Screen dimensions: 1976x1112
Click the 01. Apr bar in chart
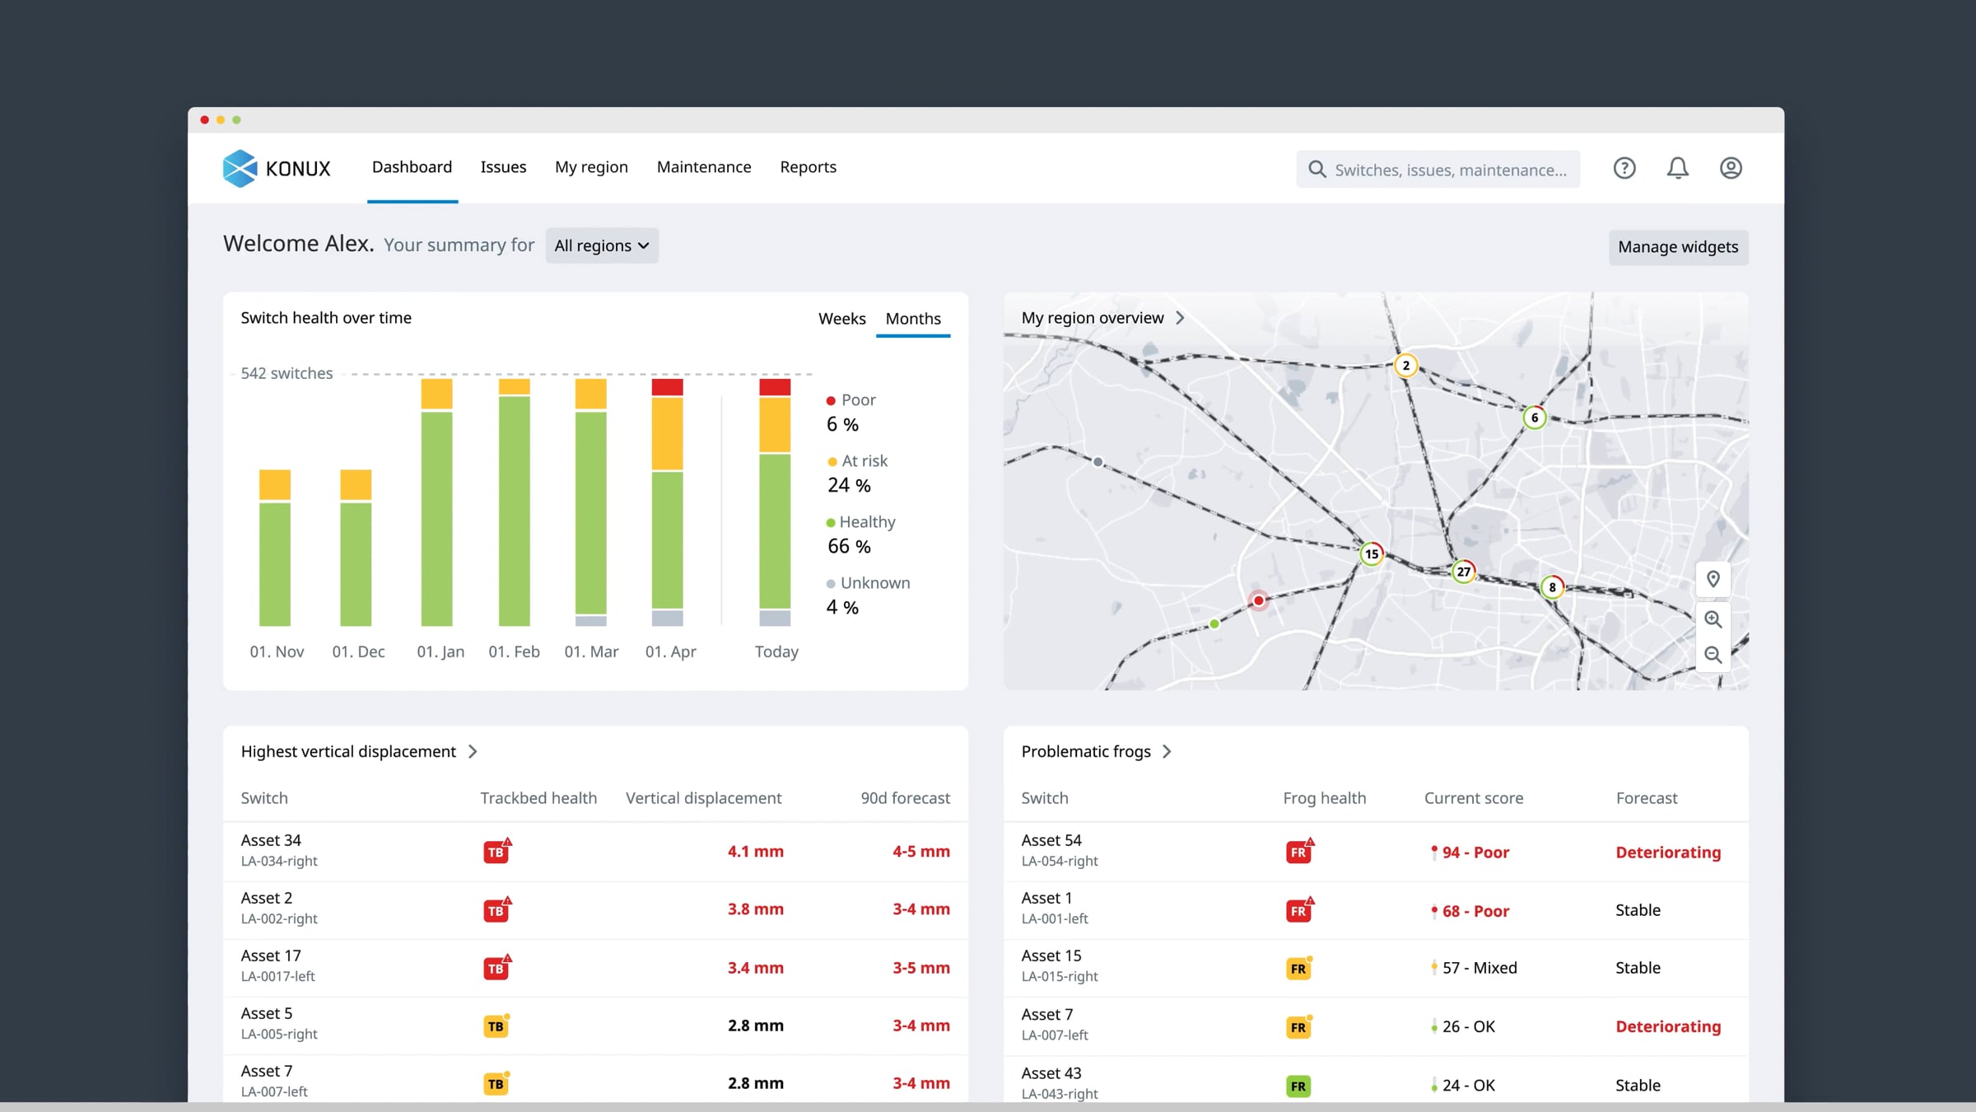[x=667, y=502]
